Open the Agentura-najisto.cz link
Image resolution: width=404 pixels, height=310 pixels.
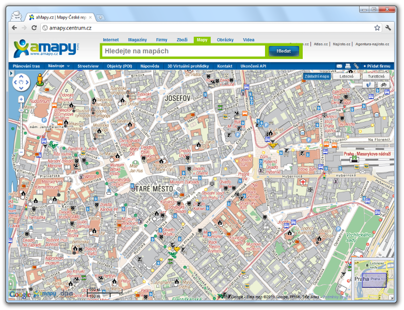[372, 44]
